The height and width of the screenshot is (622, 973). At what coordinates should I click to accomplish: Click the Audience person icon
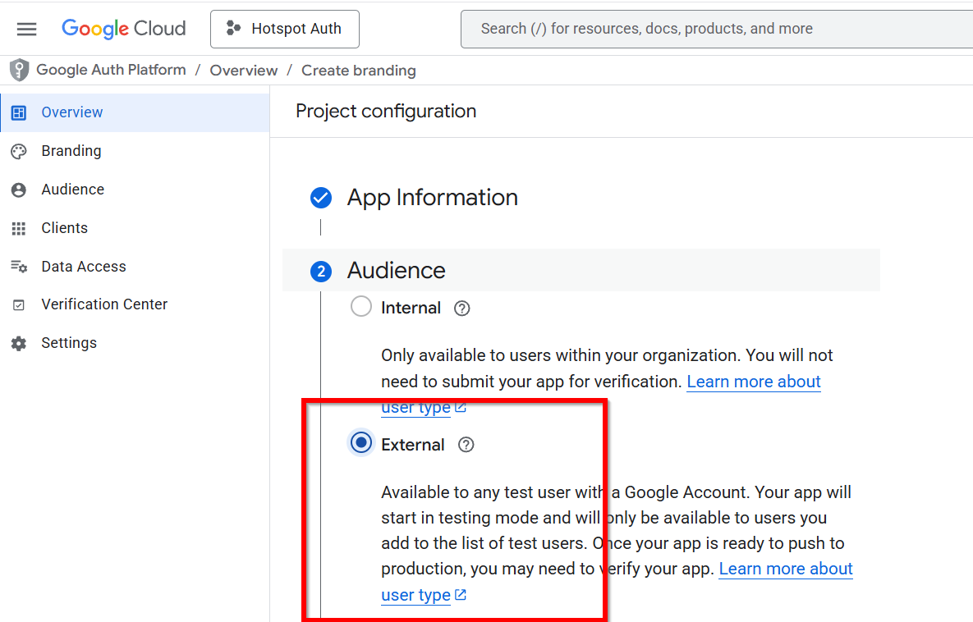coord(19,190)
